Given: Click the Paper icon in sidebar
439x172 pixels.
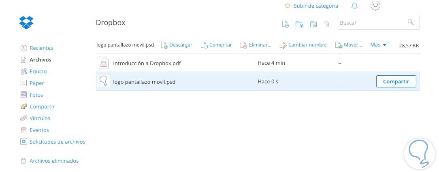Looking at the screenshot, I should (24, 83).
